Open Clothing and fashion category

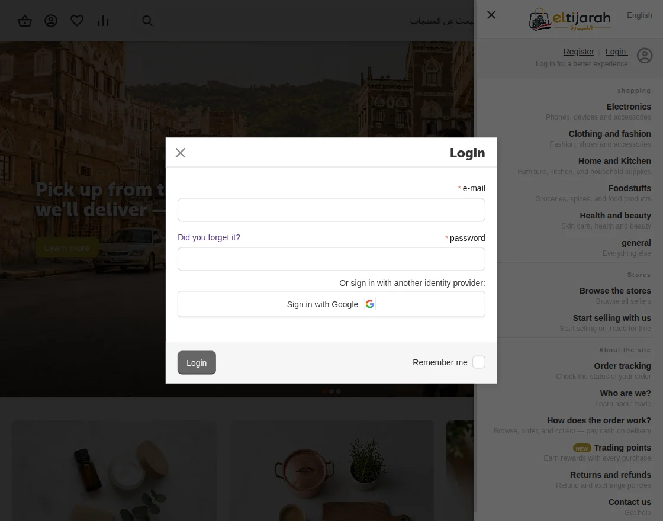click(x=610, y=134)
